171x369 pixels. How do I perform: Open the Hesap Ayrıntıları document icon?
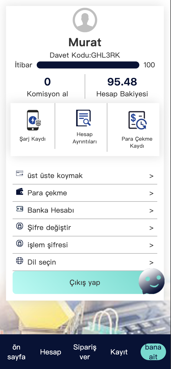coord(83,118)
